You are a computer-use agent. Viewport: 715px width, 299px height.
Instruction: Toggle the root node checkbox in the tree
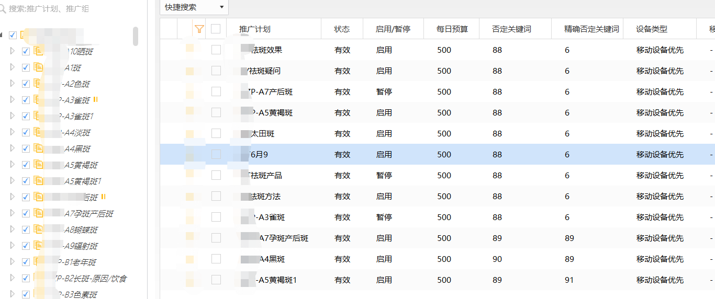coord(13,35)
